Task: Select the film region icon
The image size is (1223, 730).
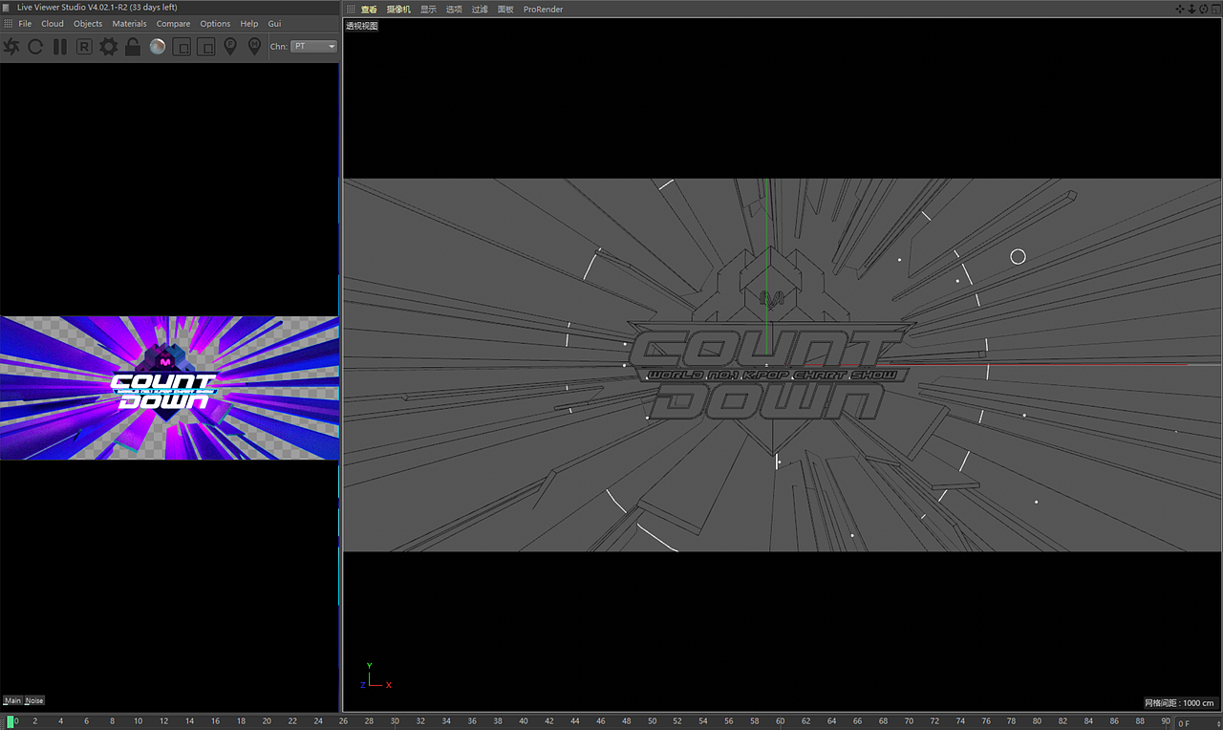Action: 205,46
